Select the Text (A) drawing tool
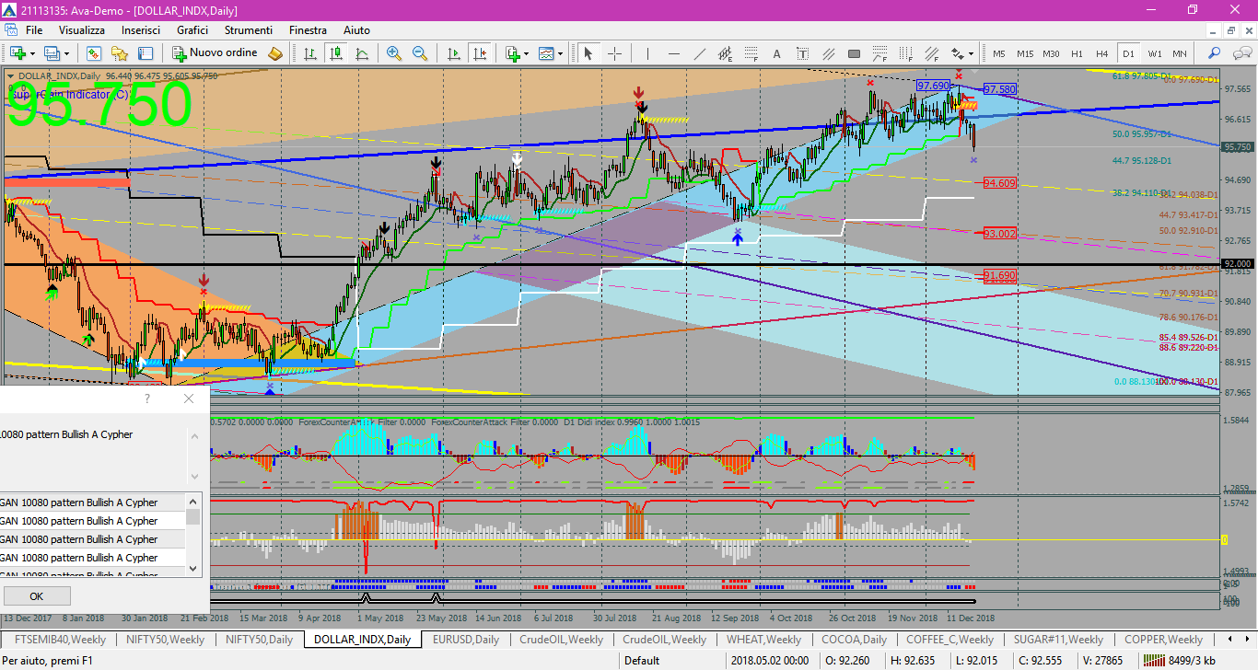The width and height of the screenshot is (1258, 670). (x=776, y=53)
